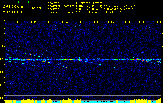Click the 0.8 kHz axis label
This screenshot has height=103, width=163.
[x=2, y=72]
